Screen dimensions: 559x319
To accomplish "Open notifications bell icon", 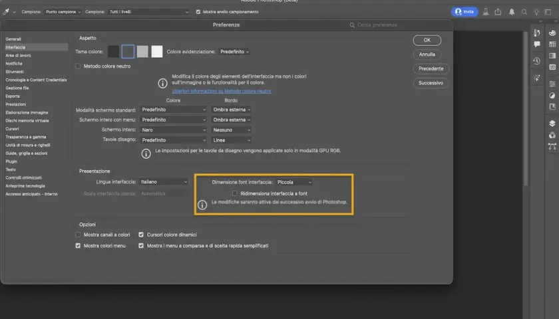I will point(512,12).
